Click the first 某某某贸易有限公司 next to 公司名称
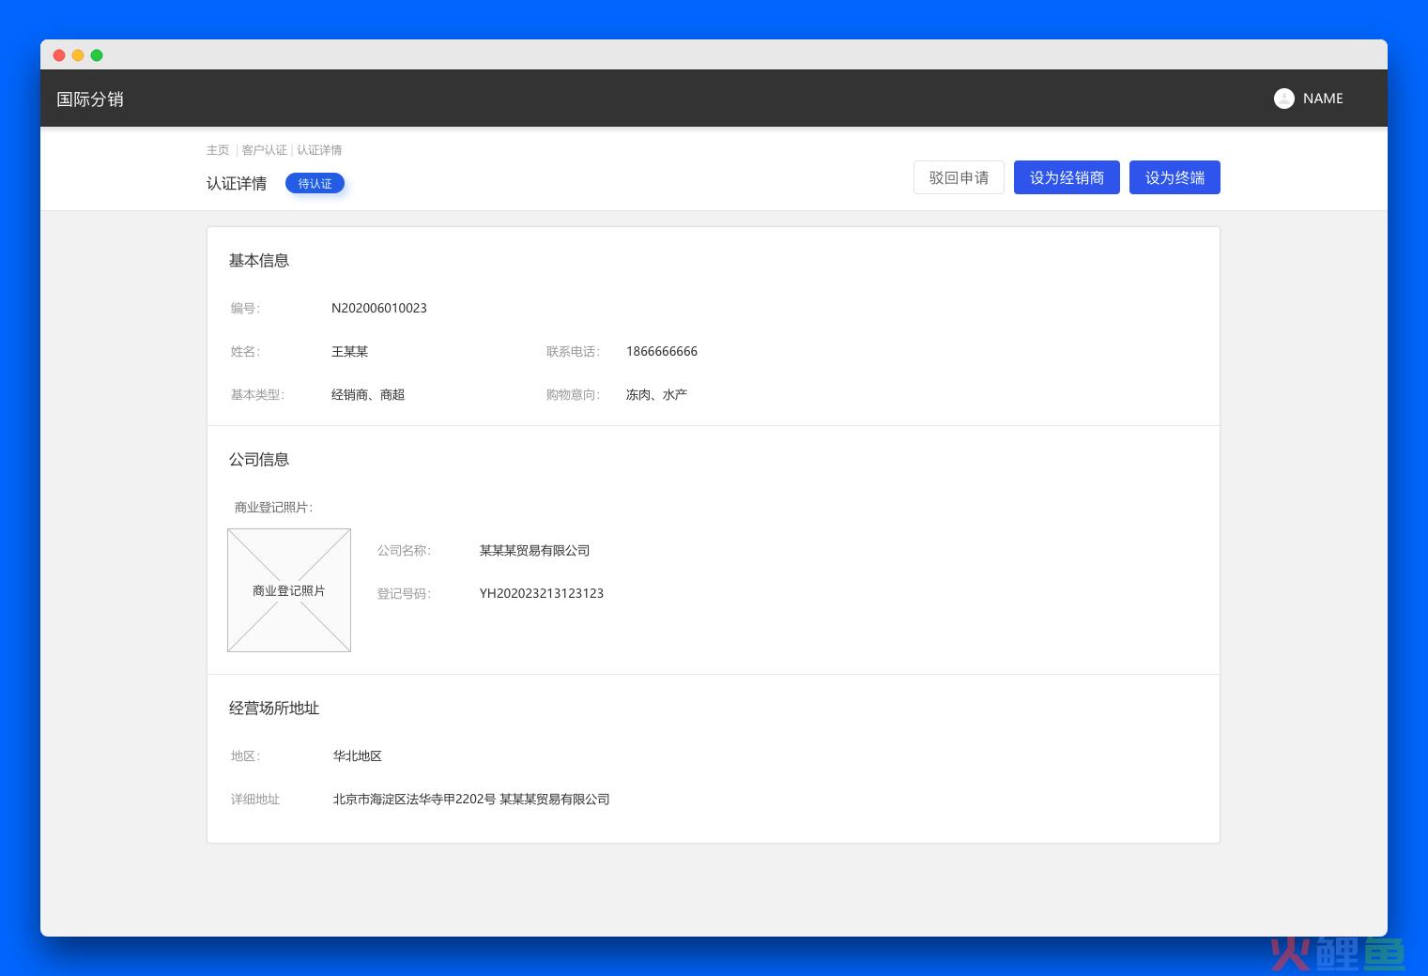 click(534, 551)
